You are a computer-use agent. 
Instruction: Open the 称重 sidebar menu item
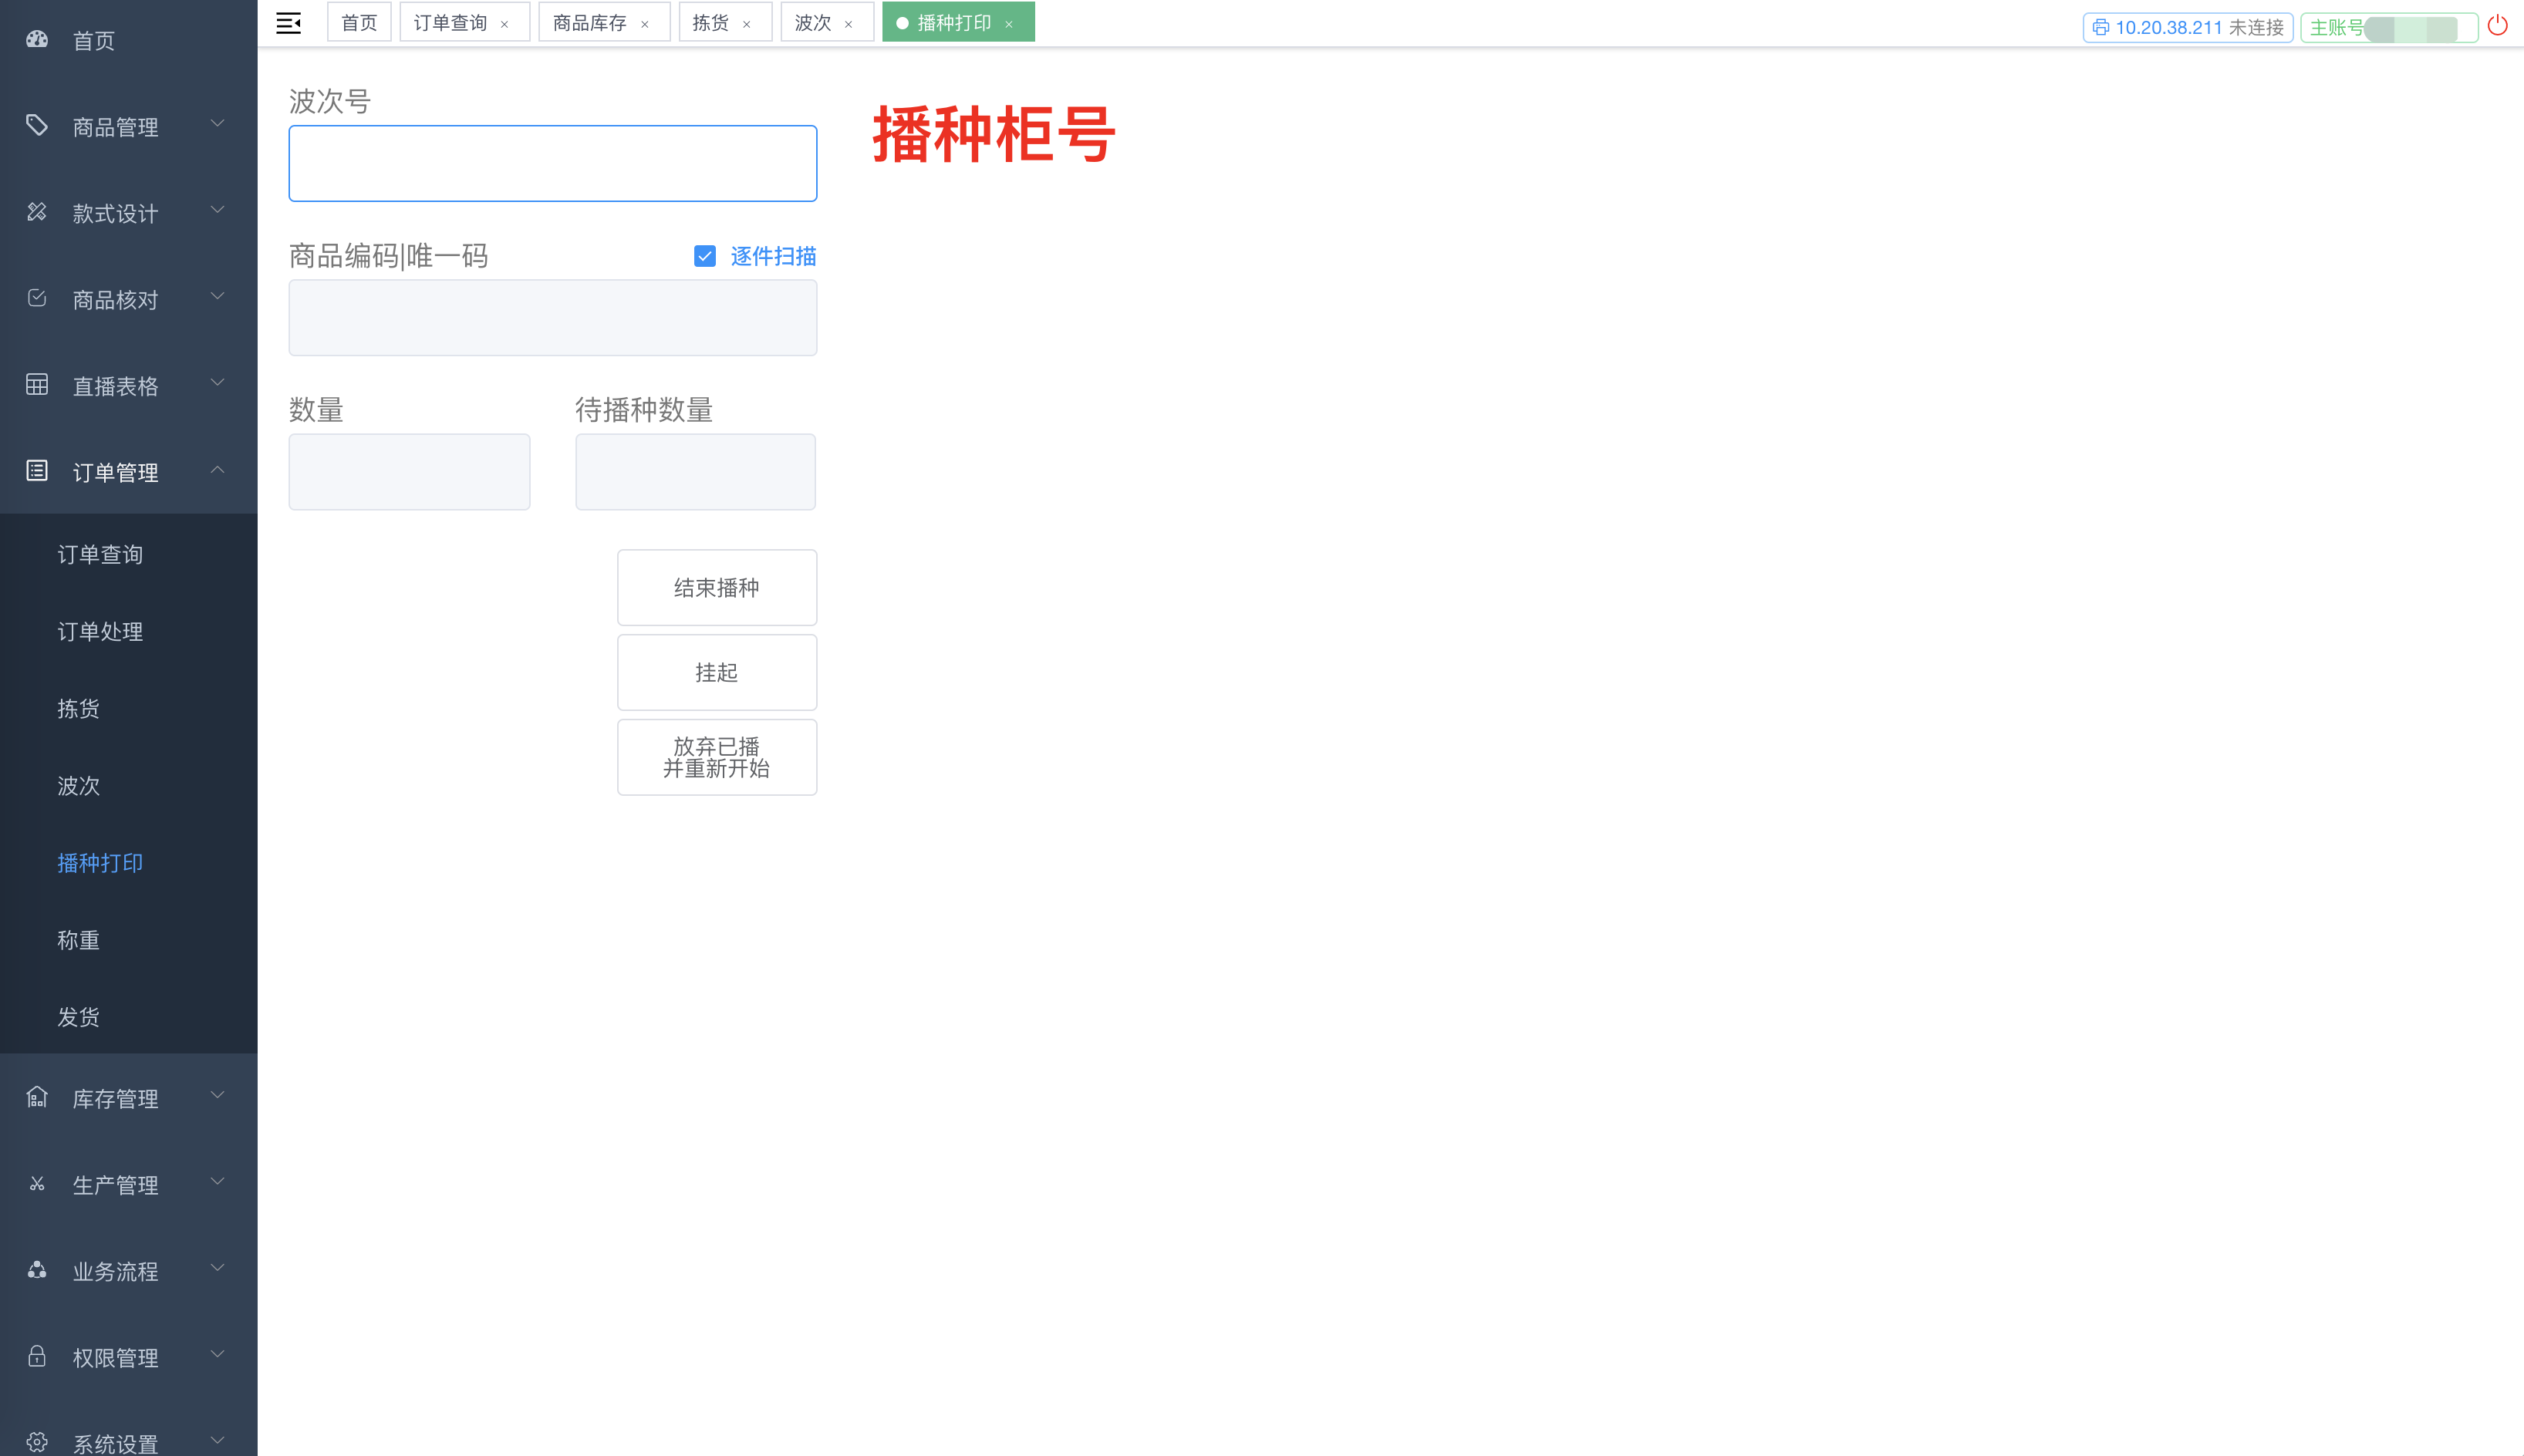(x=78, y=940)
